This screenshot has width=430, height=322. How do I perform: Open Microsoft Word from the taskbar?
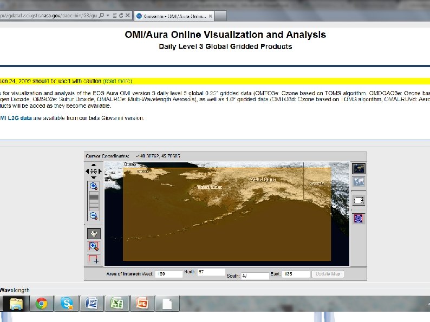point(92,304)
